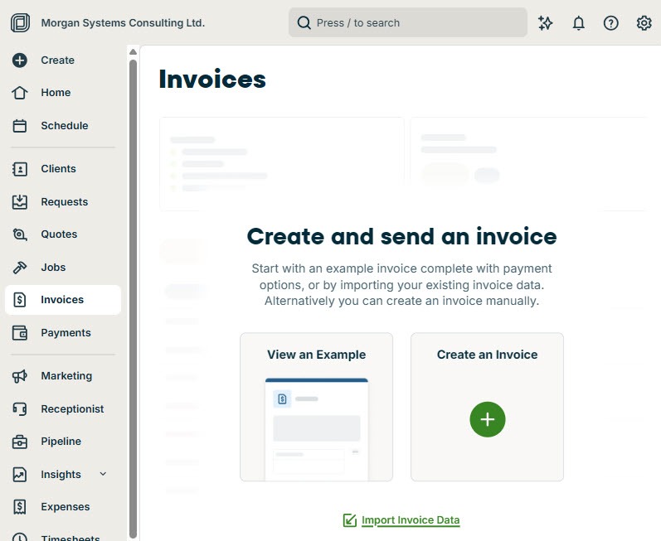This screenshot has width=661, height=541.
Task: Click the Import Invoice Data arrow icon
Action: pyautogui.click(x=350, y=520)
